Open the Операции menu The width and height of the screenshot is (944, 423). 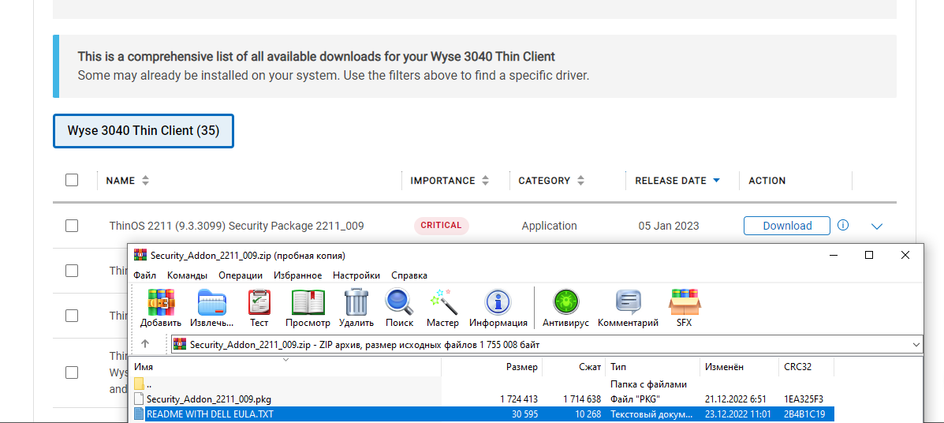[x=241, y=275]
